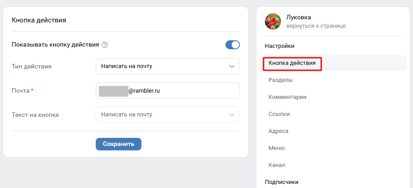Select the Ссылки sidebar item
Image resolution: width=413 pixels, height=188 pixels.
point(279,114)
